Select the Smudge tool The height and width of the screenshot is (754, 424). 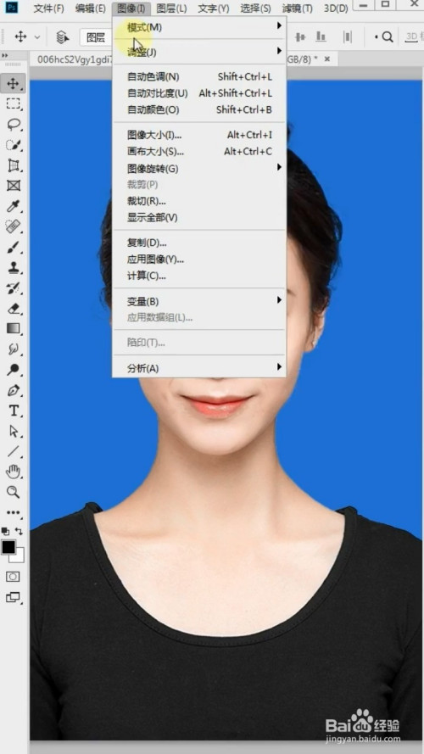(13, 349)
